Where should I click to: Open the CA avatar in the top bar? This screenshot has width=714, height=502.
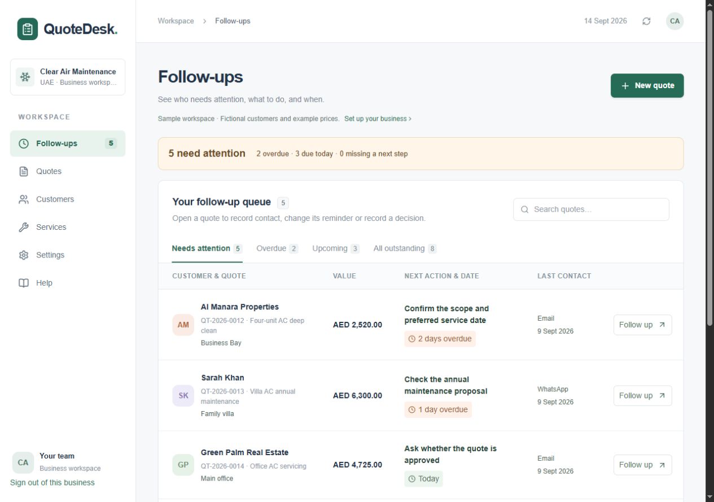(x=674, y=21)
